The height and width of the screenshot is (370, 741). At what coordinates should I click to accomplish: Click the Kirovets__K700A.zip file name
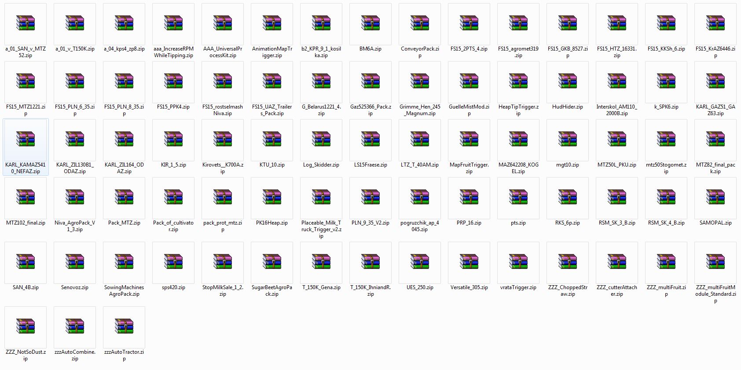point(223,168)
